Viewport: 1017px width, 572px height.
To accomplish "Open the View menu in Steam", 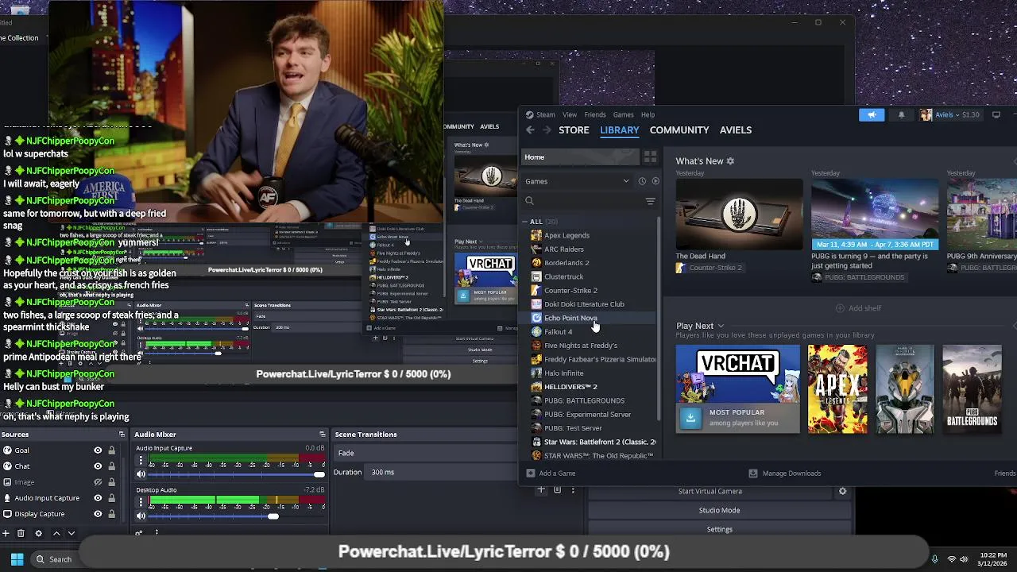I will [x=570, y=115].
